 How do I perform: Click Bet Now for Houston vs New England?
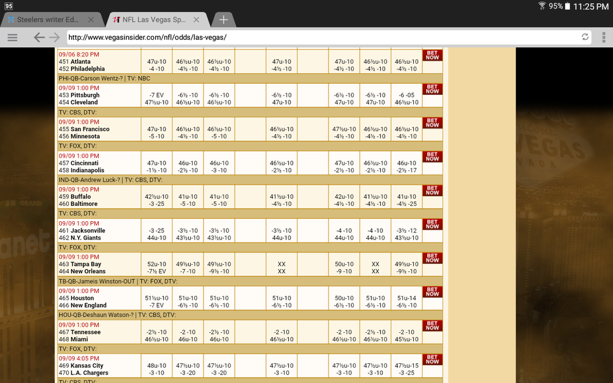point(432,292)
